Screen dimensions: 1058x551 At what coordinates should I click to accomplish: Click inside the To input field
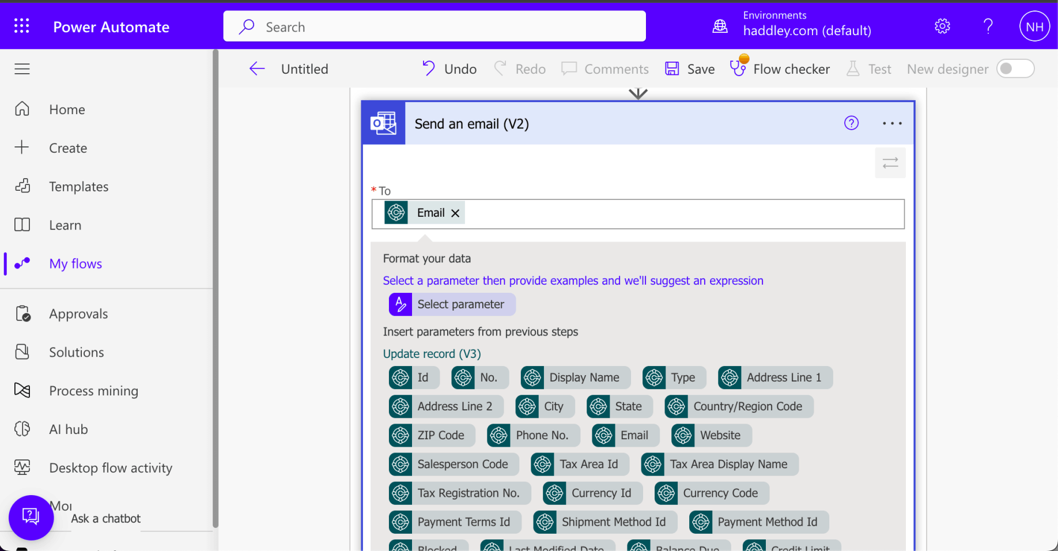click(638, 214)
